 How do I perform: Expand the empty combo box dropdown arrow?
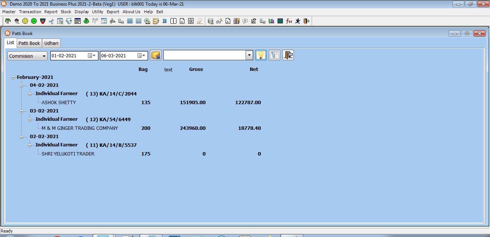pos(249,55)
